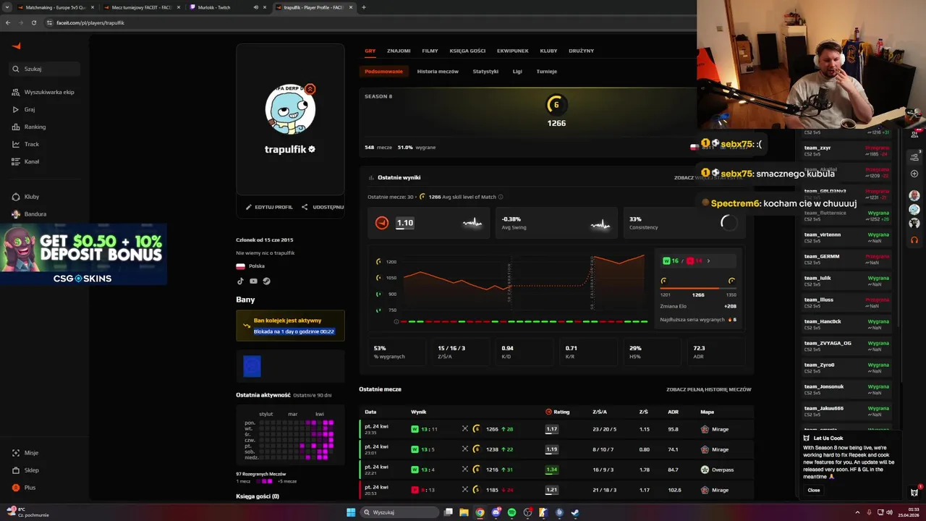Switch to the KSIĘGA GOŚCI tab
This screenshot has width=926, height=521.
click(x=467, y=51)
